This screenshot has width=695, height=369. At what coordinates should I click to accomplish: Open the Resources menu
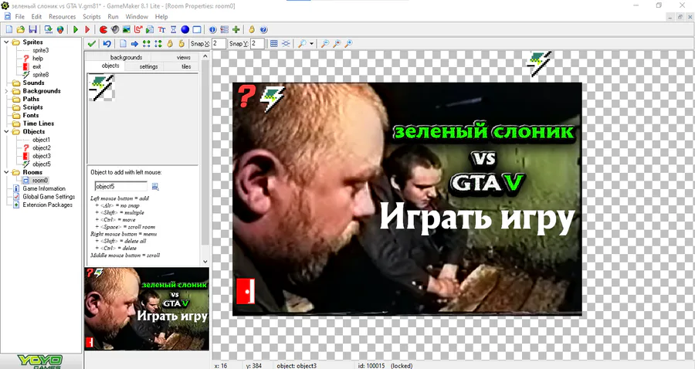pos(62,16)
